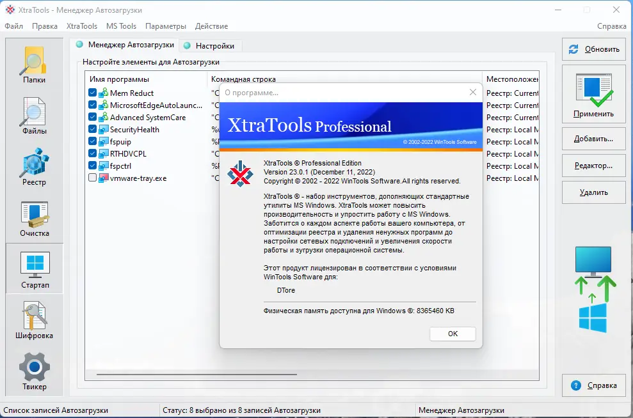Select the Advanced SystemCare list entry

(x=148, y=118)
